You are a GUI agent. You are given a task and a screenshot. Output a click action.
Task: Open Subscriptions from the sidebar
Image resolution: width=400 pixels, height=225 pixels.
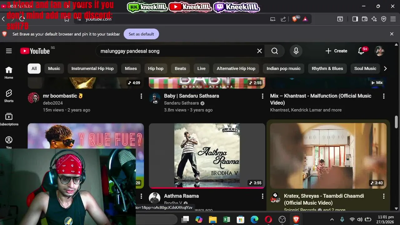[9, 119]
